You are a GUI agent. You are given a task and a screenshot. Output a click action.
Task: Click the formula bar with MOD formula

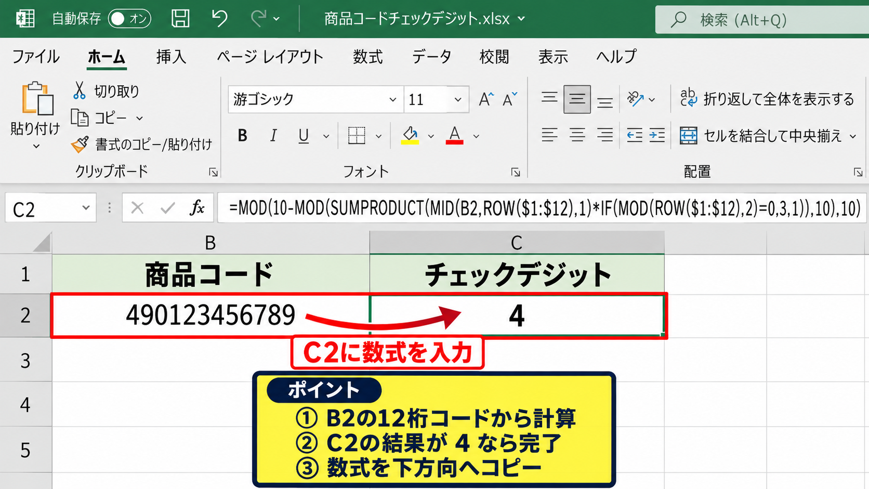(x=542, y=208)
